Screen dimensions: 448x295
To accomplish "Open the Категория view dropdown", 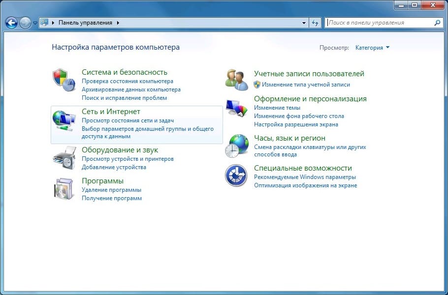I will (372, 48).
